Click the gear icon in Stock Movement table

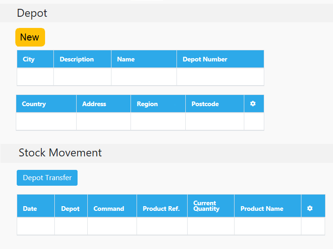(x=310, y=208)
